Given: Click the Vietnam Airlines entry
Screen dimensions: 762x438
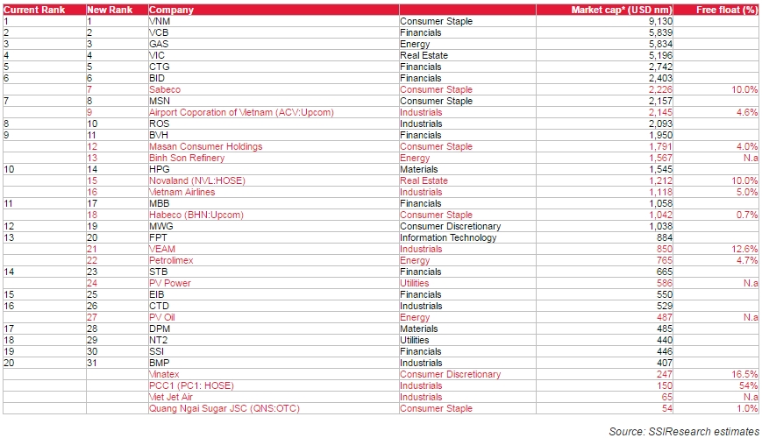Looking at the screenshot, I should pyautogui.click(x=182, y=192).
